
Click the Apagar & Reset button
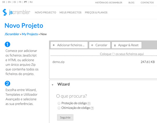click(x=127, y=45)
